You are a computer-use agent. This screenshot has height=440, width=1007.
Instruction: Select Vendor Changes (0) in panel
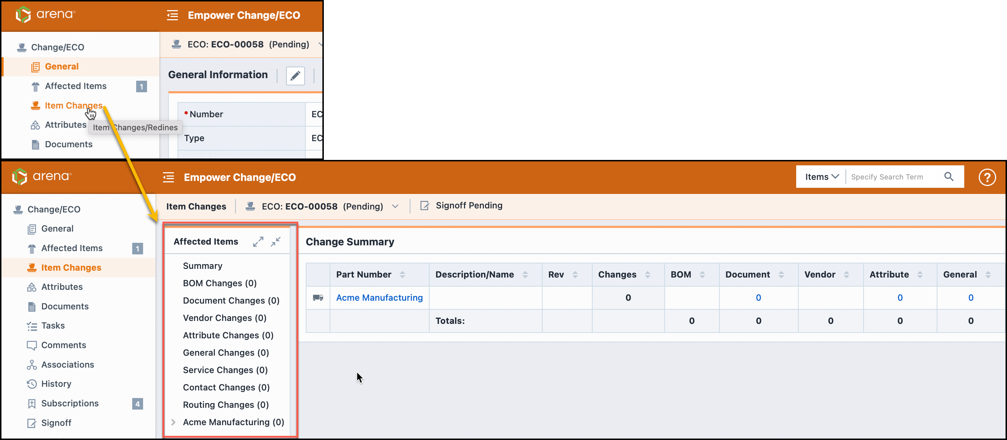pyautogui.click(x=224, y=318)
